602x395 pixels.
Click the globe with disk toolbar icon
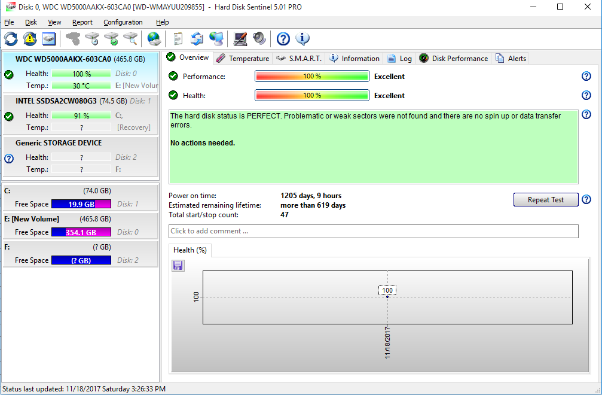pos(154,39)
